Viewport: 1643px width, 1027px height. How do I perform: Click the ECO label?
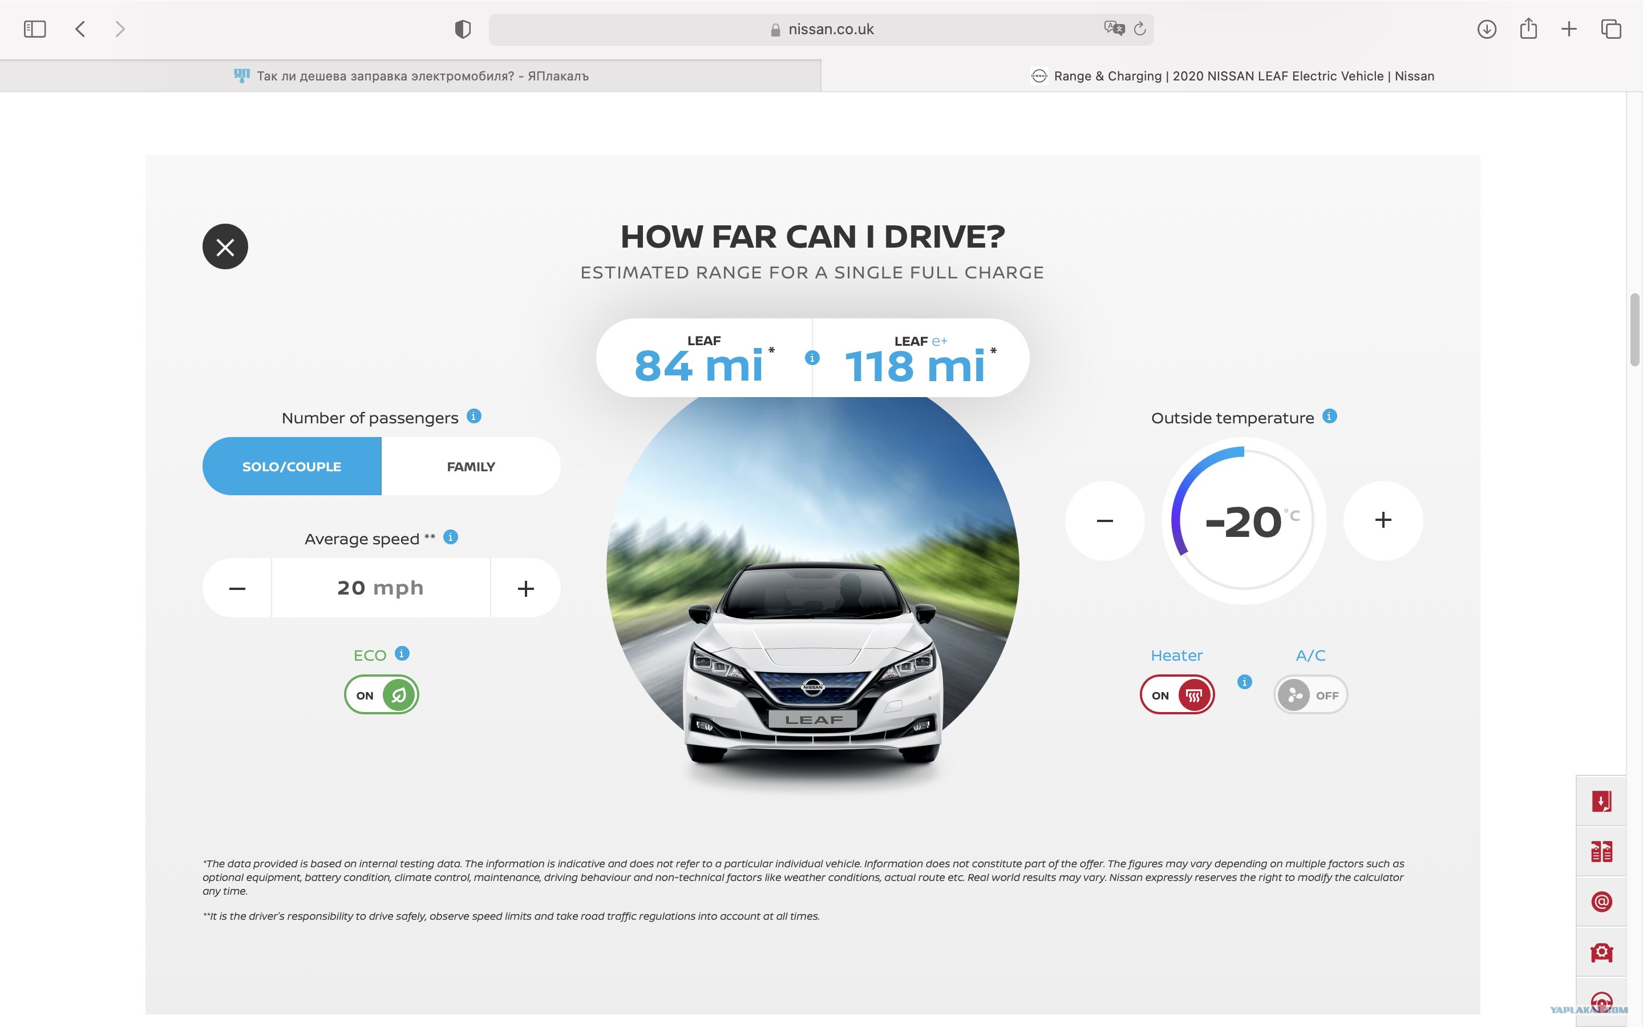click(370, 656)
